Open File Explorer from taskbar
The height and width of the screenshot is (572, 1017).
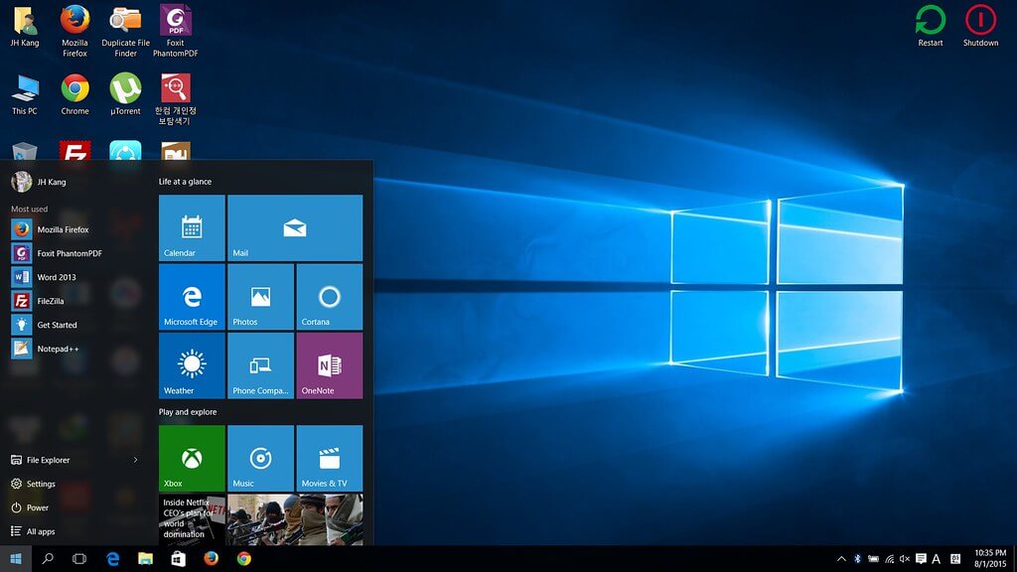(145, 558)
